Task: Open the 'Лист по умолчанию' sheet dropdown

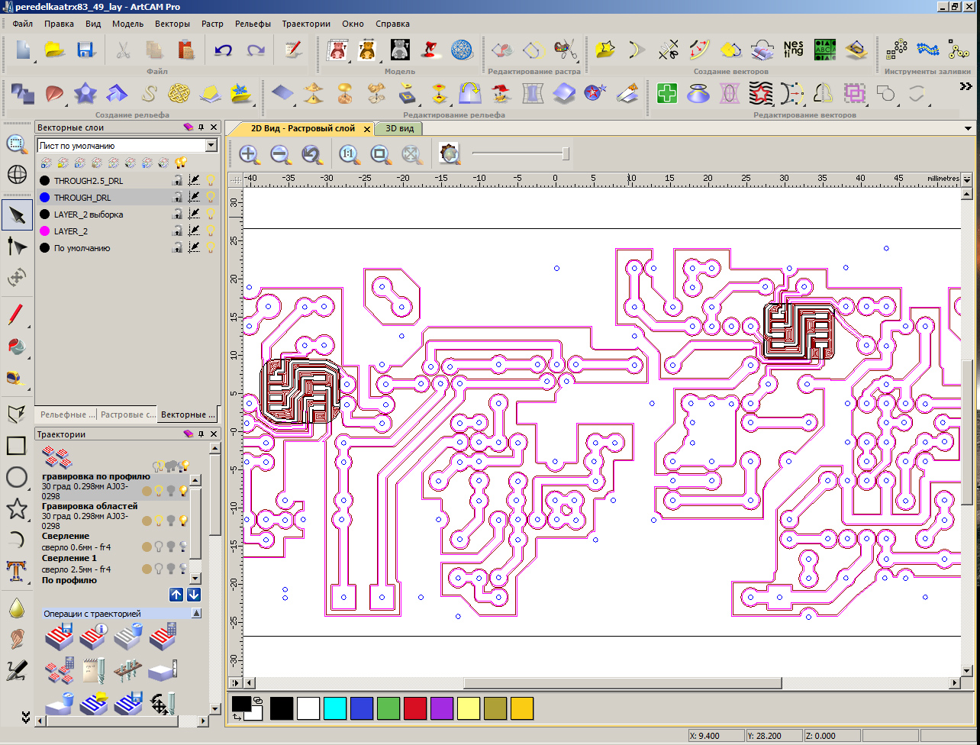Action: (x=211, y=146)
